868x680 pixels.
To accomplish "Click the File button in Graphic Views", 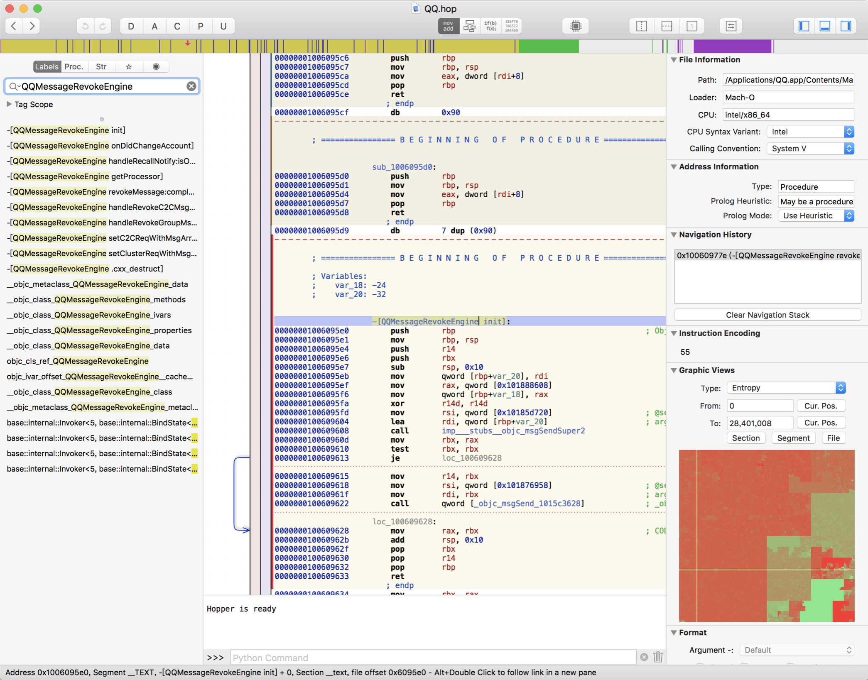I will click(833, 438).
